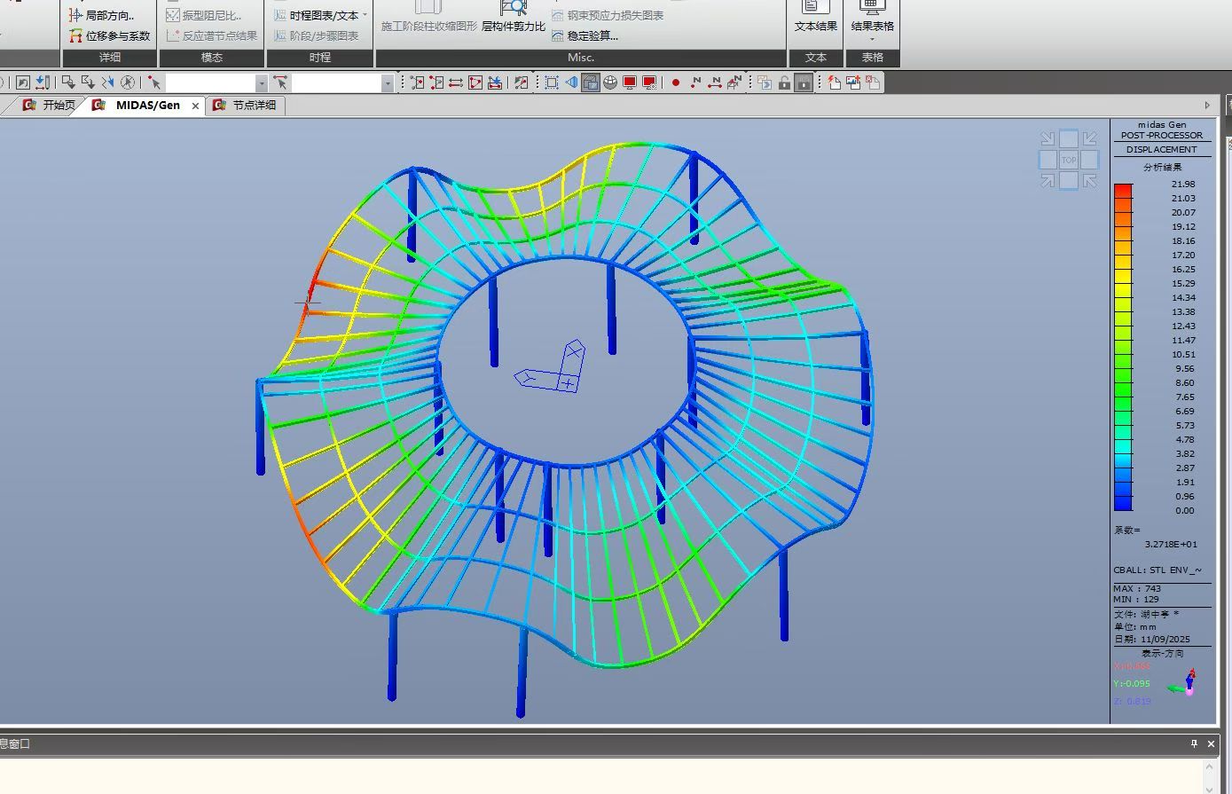Viewport: 1232px width, 794px height.
Task: Toggle hidden-line shaded view mode icon
Action: pyautogui.click(x=591, y=83)
